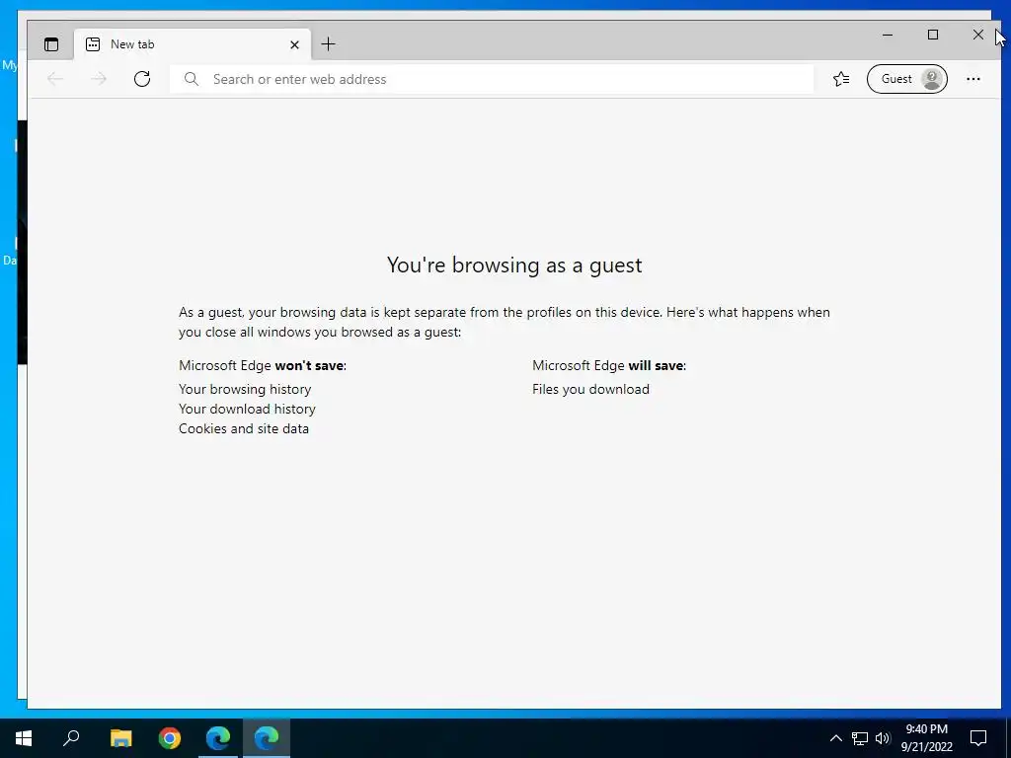Click Microsoft Edge won't save label
This screenshot has height=758, width=1011.
coord(263,365)
